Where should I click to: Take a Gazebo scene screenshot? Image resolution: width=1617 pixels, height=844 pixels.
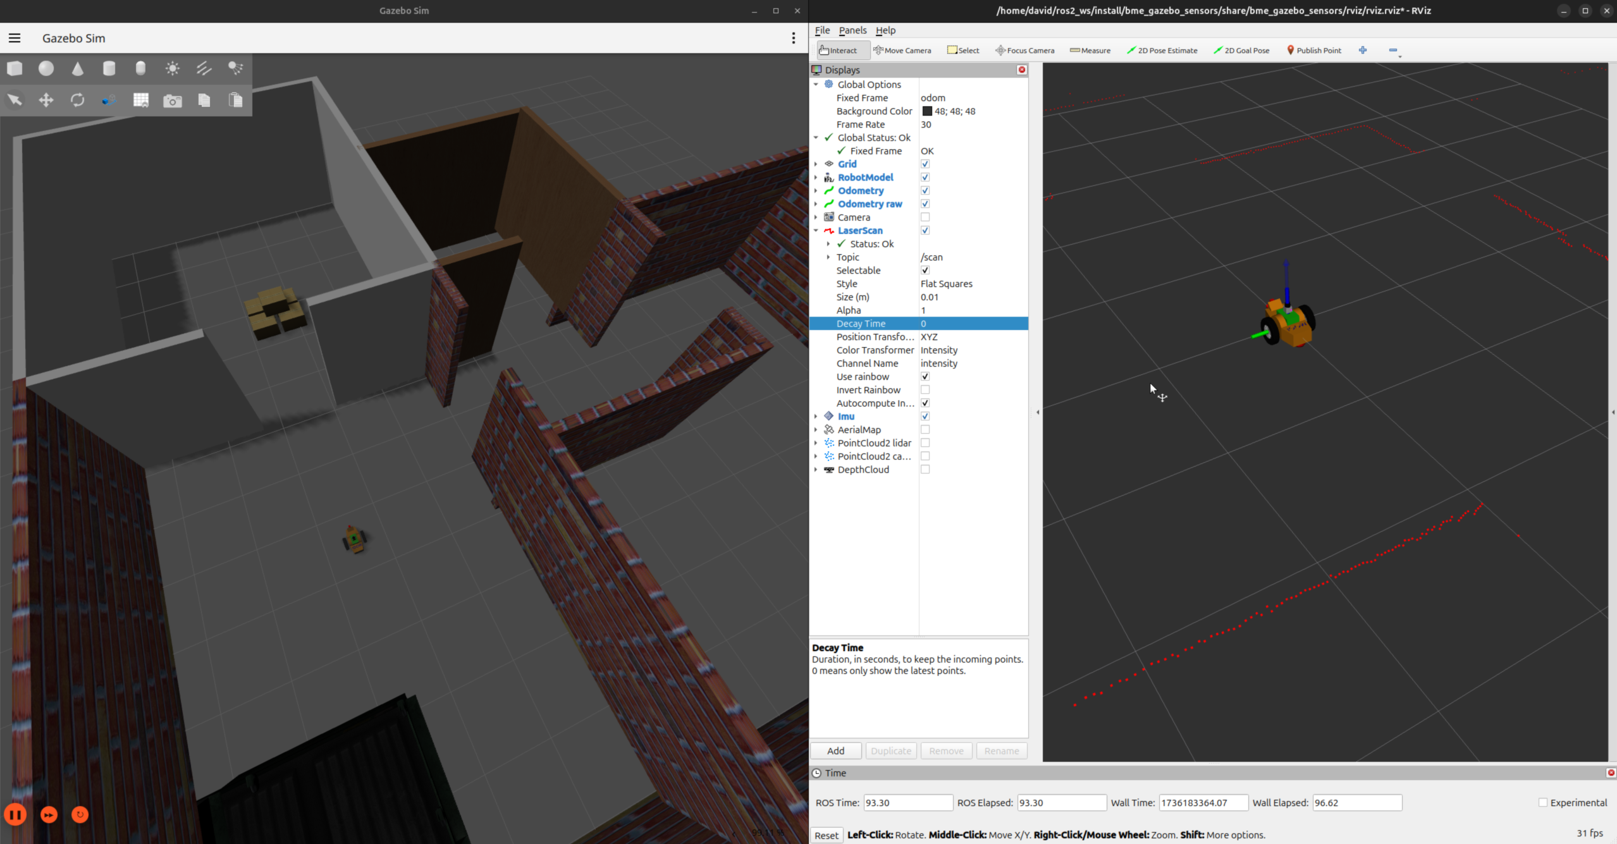point(172,101)
